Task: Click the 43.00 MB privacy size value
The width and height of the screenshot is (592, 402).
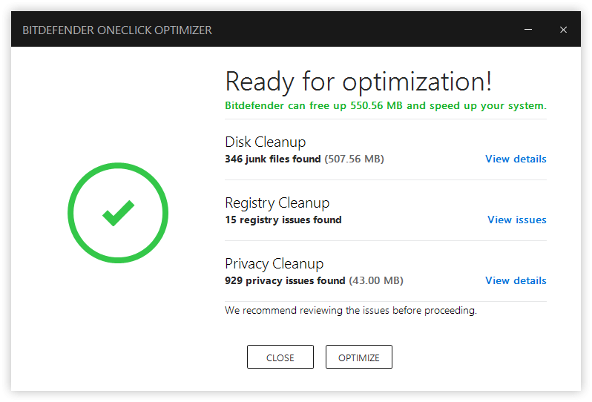Action: point(376,280)
